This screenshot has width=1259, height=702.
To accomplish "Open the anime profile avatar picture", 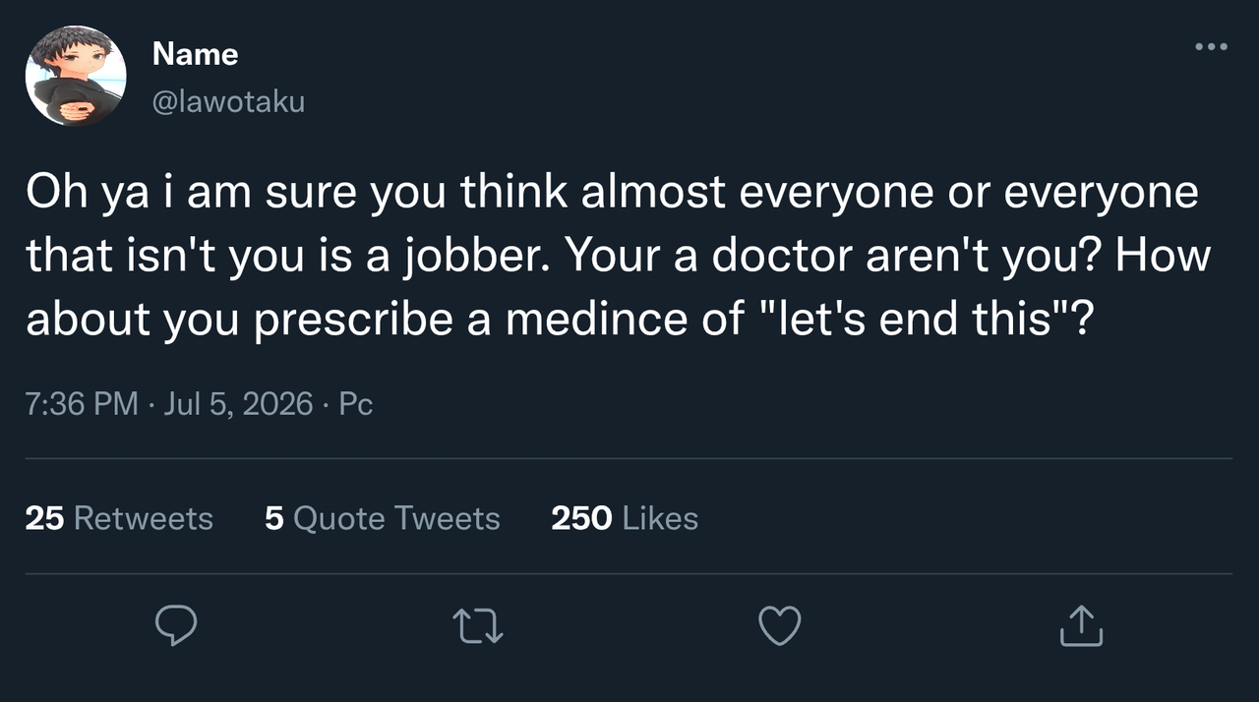I will coord(76,77).
